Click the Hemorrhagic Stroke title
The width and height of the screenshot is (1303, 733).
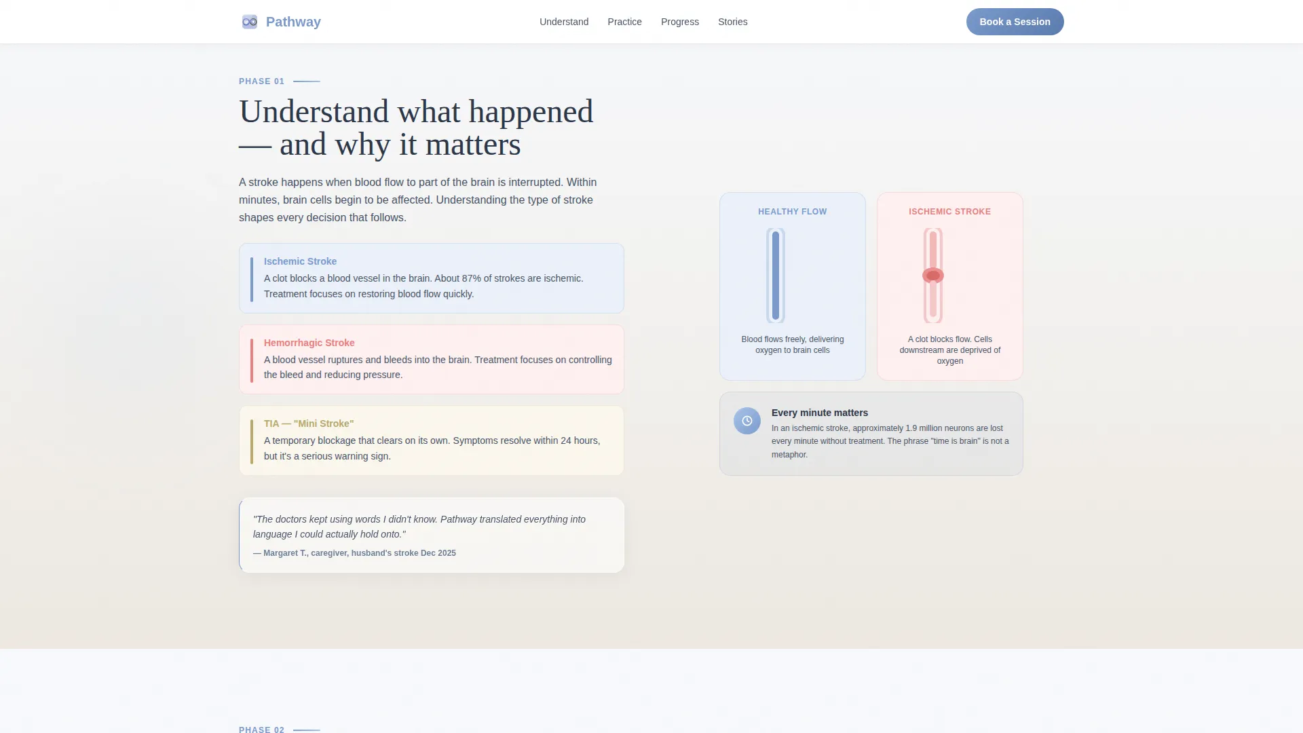(x=309, y=343)
